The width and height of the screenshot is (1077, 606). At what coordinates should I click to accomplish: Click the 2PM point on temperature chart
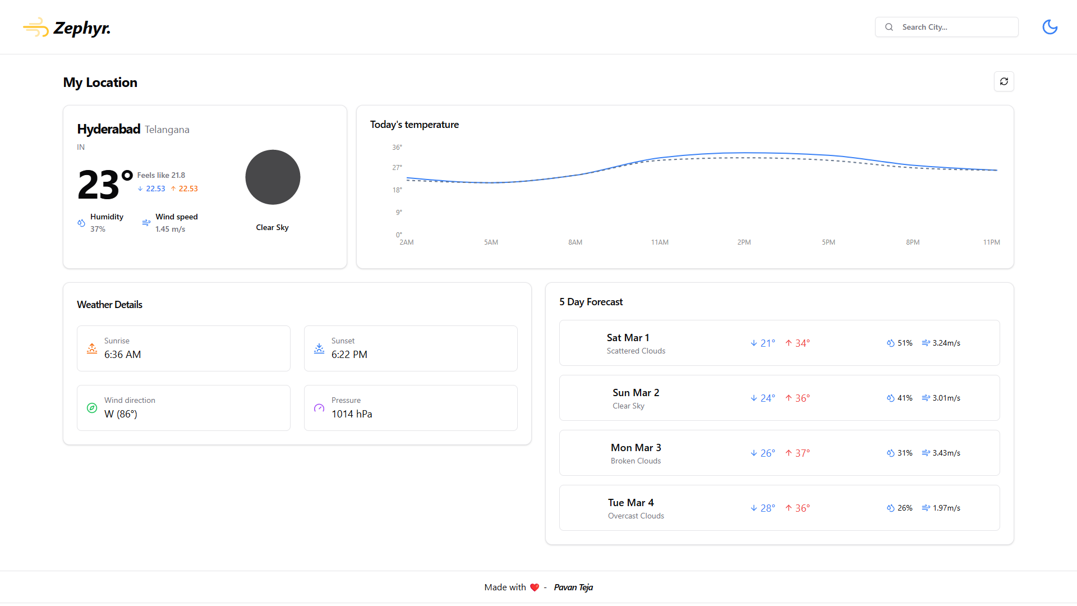tap(744, 153)
